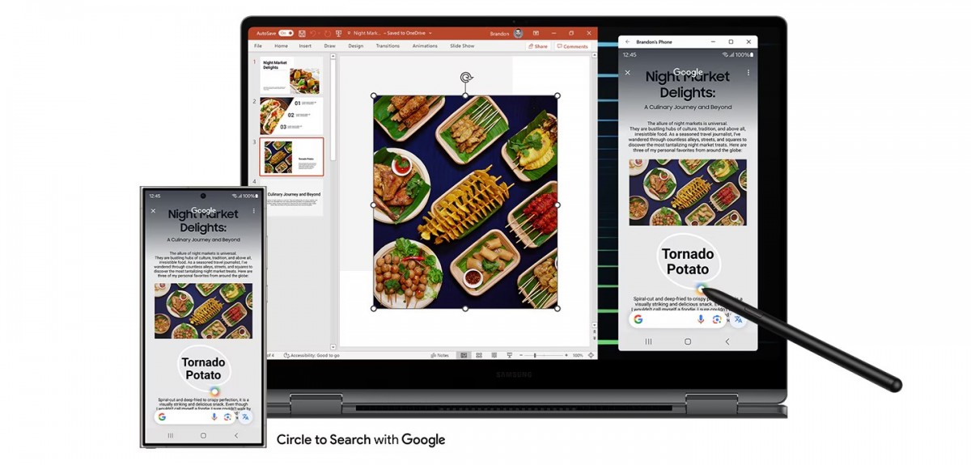Open three-dot overflow menu in laptop phone window
Image resolution: width=971 pixels, height=465 pixels.
coord(748,73)
